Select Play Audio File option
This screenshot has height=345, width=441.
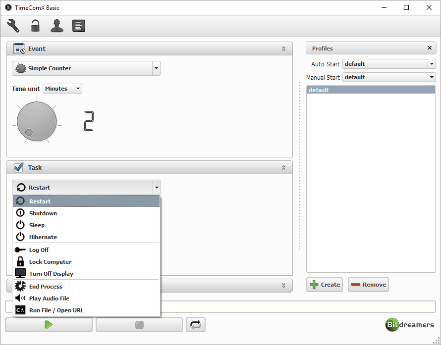coord(86,298)
